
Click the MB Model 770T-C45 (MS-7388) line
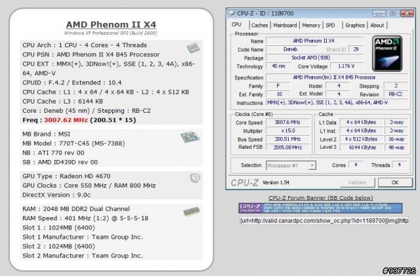point(73,144)
